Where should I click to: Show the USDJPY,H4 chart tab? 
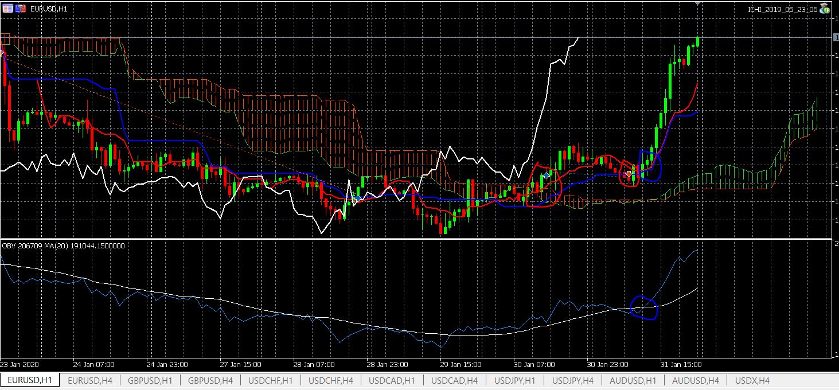[x=573, y=380]
